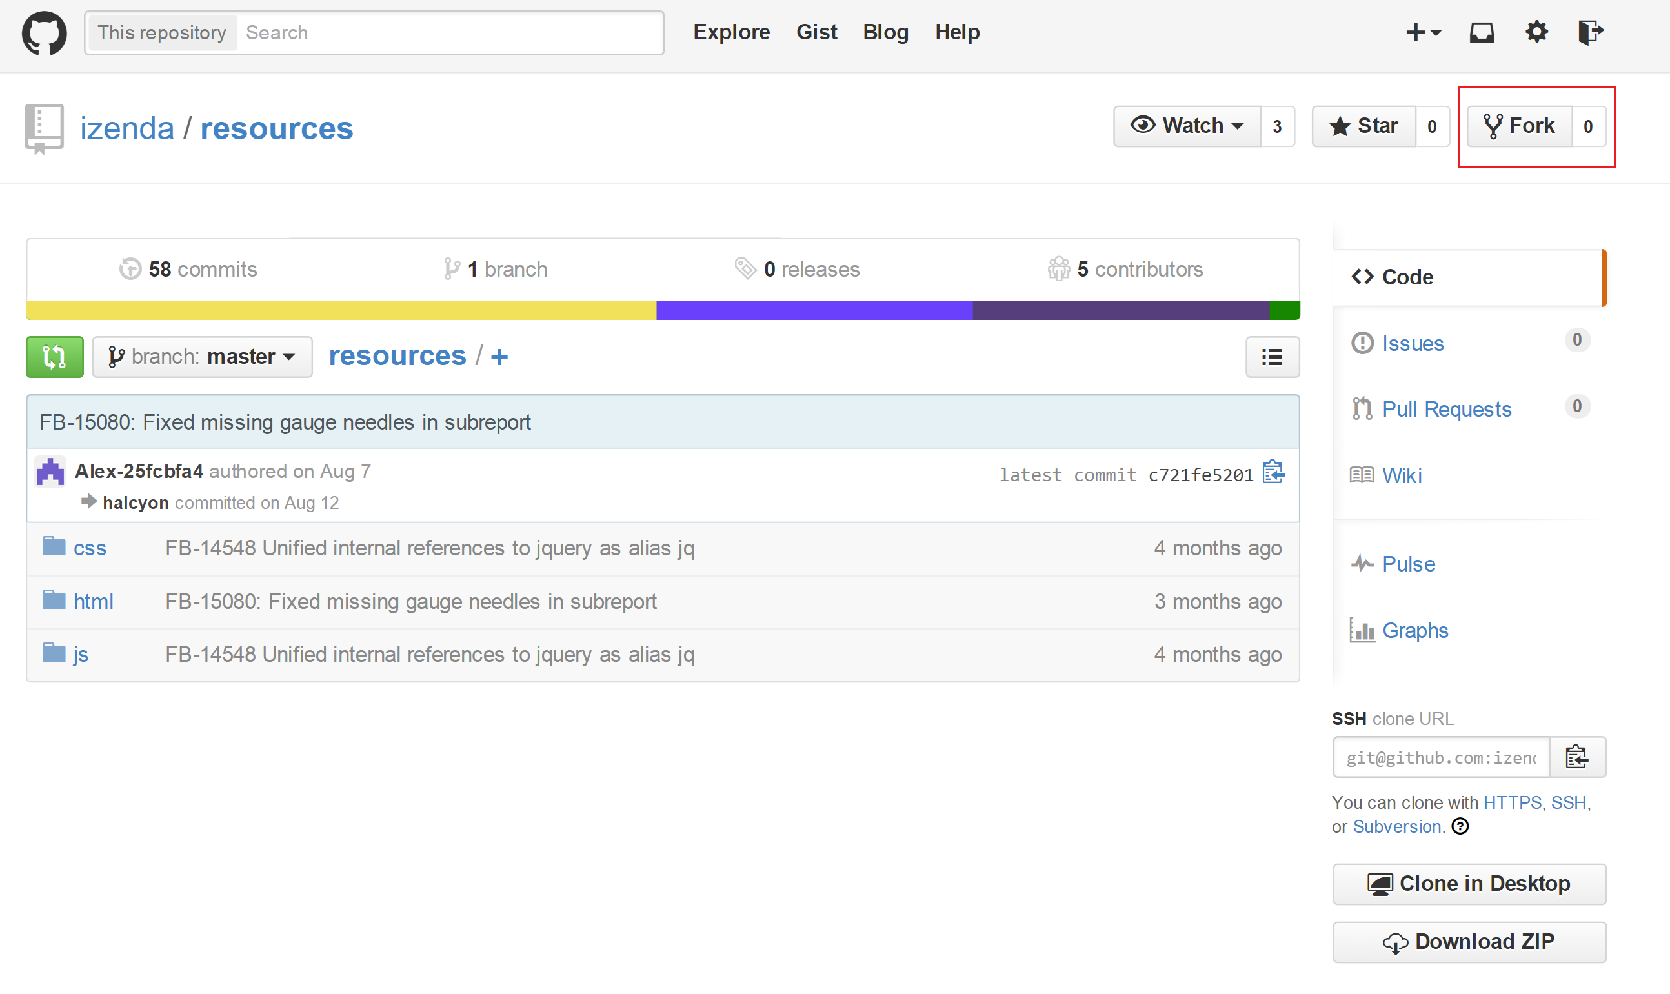Click the resources repository title link

point(277,128)
